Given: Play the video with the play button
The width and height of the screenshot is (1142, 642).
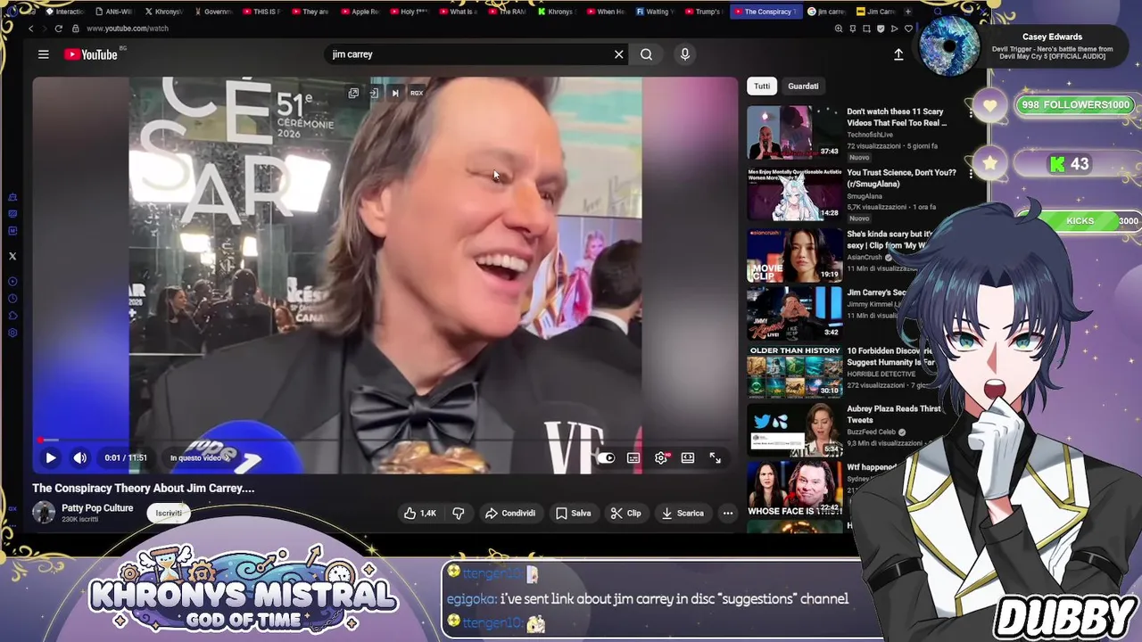Looking at the screenshot, I should 51,457.
